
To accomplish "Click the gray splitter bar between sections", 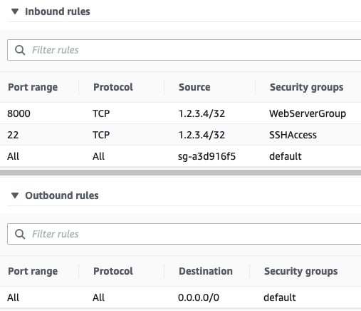I will (x=180, y=173).
